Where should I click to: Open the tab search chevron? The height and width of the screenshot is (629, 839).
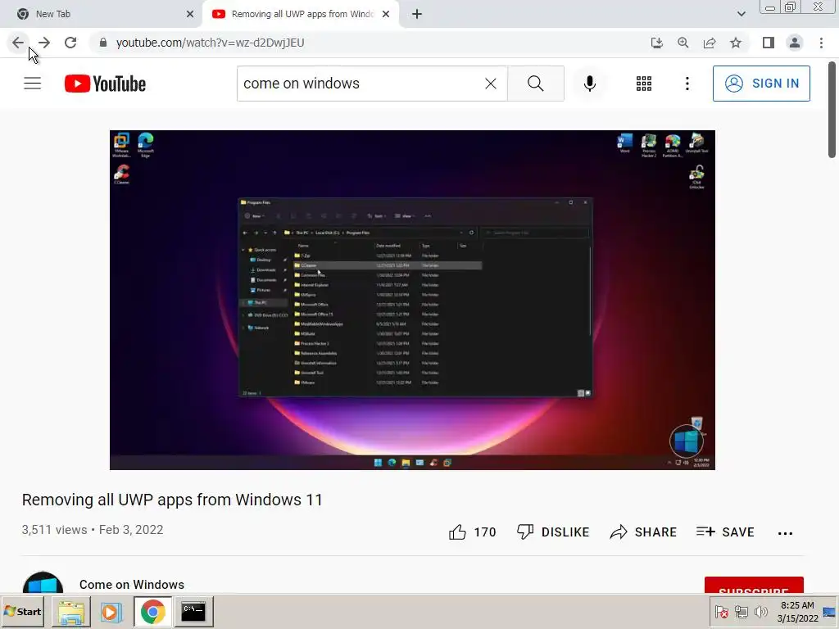(741, 14)
